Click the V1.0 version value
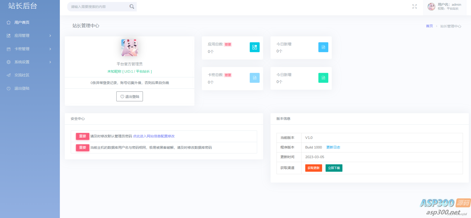 [309, 138]
